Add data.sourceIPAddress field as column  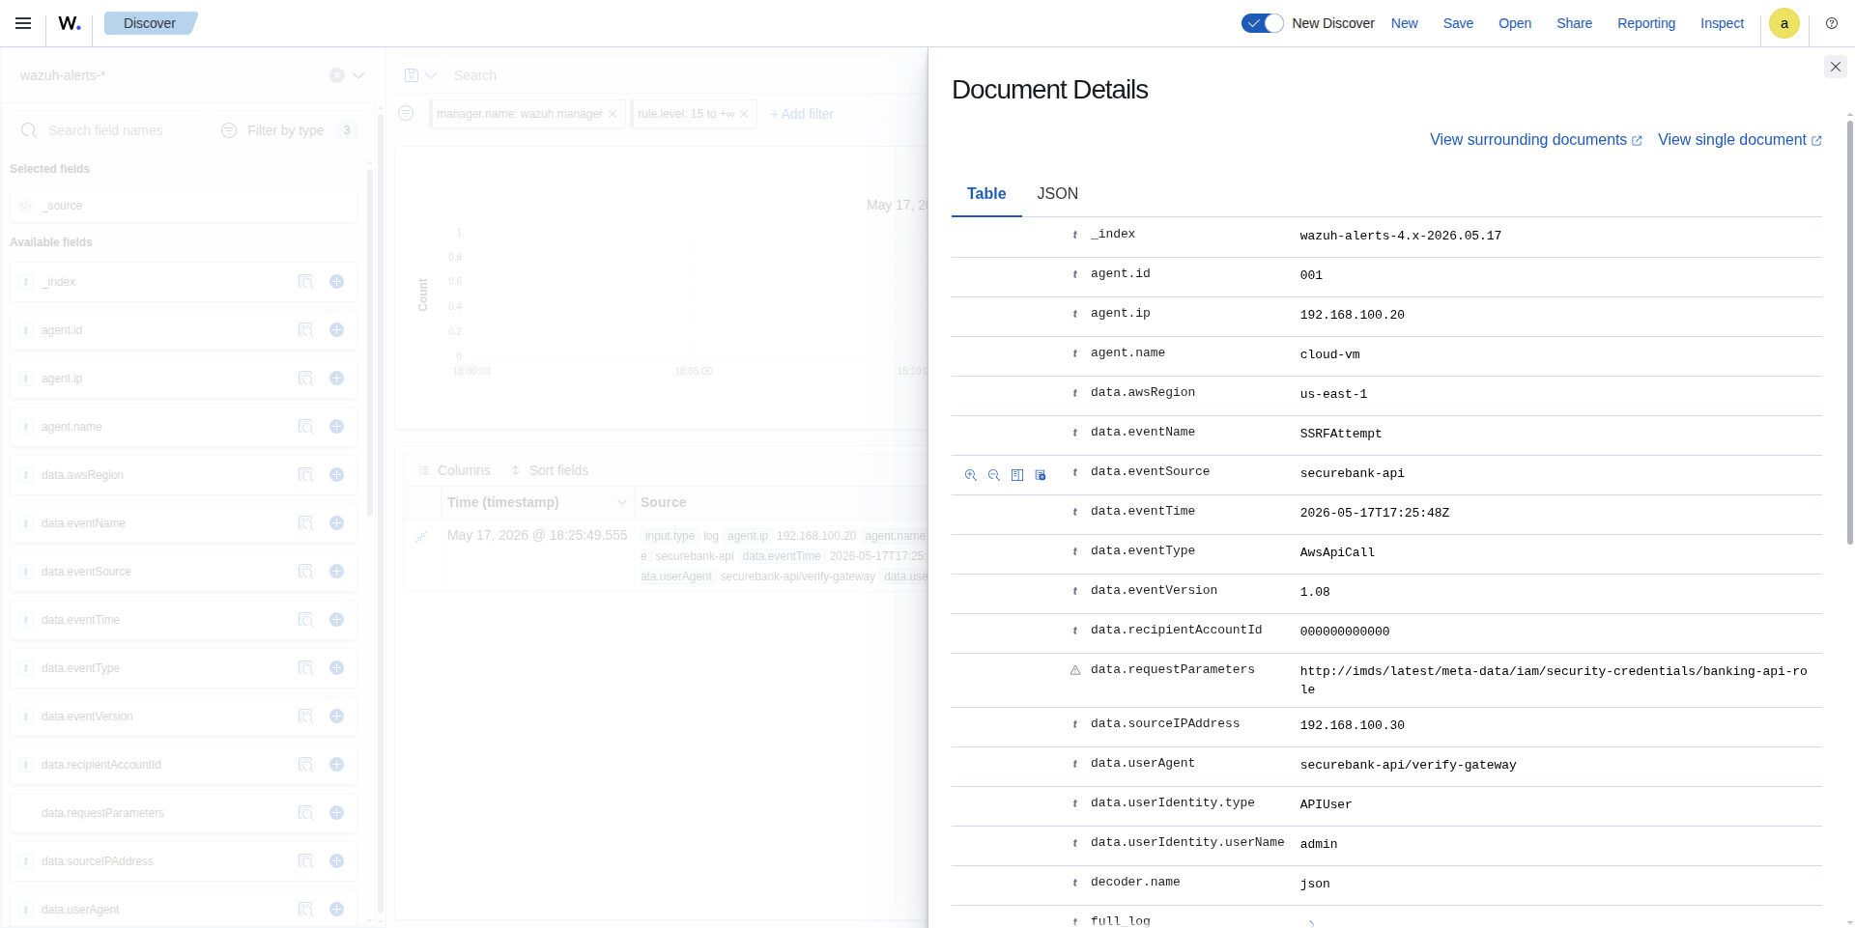tap(336, 861)
